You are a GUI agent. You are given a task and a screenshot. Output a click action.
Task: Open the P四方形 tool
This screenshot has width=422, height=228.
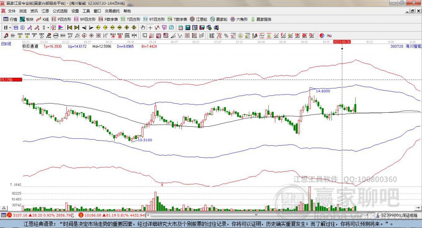(x=61, y=19)
